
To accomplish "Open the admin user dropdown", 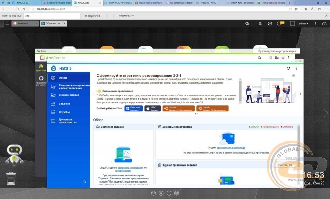I will 303,24.
